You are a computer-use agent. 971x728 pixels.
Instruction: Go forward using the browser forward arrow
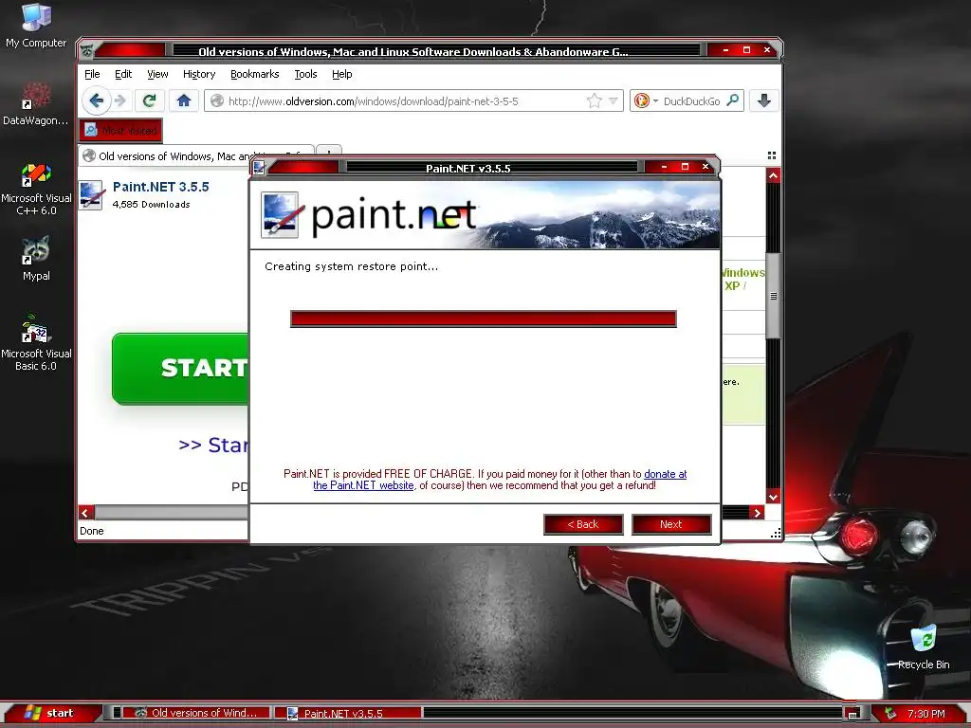pos(120,100)
